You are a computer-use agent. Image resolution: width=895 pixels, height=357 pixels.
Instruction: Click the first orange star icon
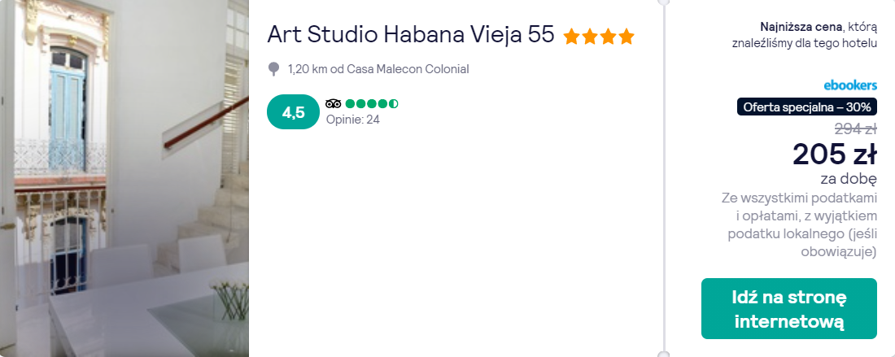(571, 37)
